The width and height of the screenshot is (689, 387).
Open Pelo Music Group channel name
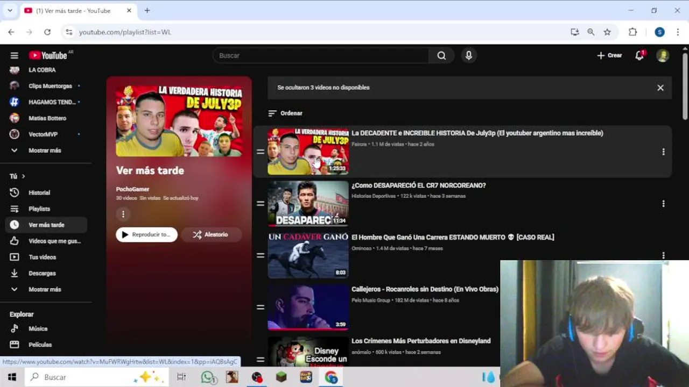coord(371,300)
